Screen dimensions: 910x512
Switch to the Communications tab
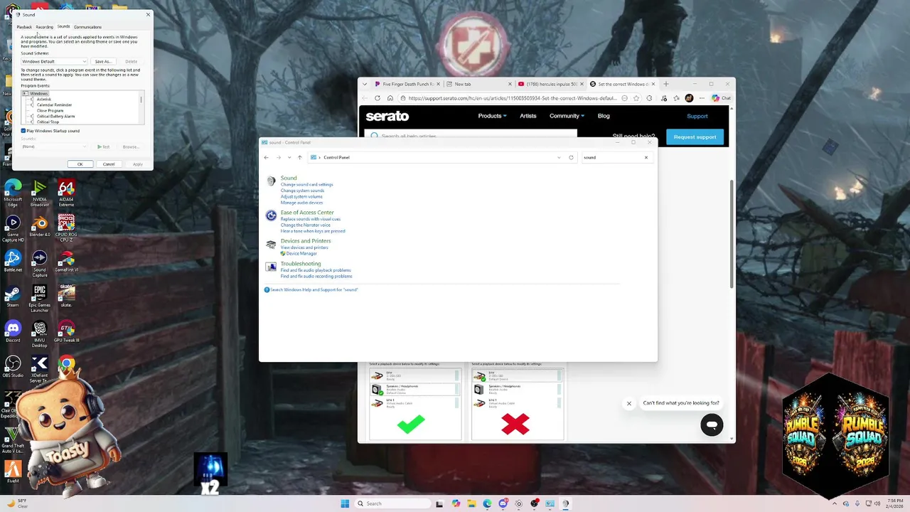coord(87,27)
